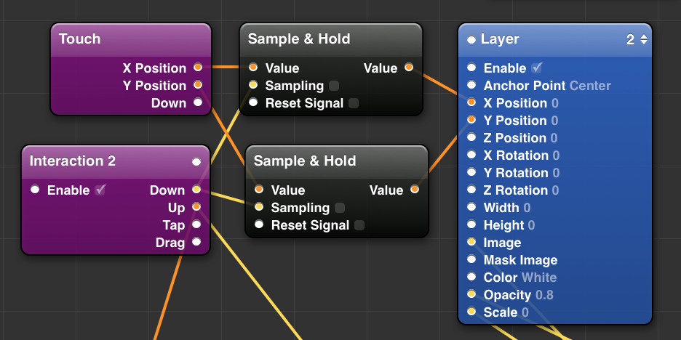Click the Layer Mask Image input port
681x340 pixels.
click(471, 260)
